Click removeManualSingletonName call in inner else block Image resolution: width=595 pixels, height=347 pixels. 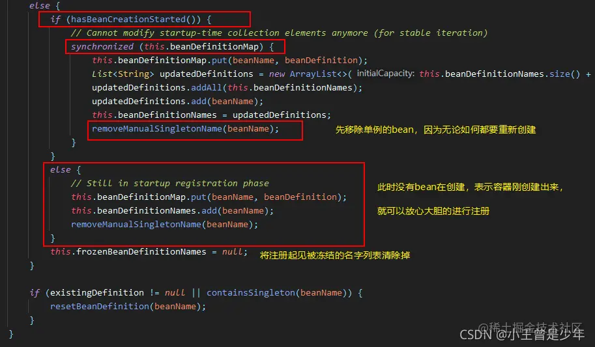pyautogui.click(x=164, y=225)
